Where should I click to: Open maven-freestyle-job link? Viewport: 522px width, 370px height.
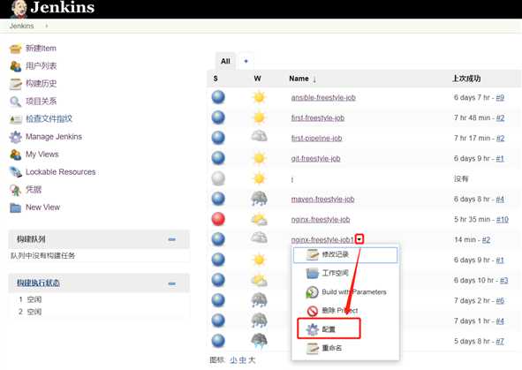pyautogui.click(x=322, y=199)
